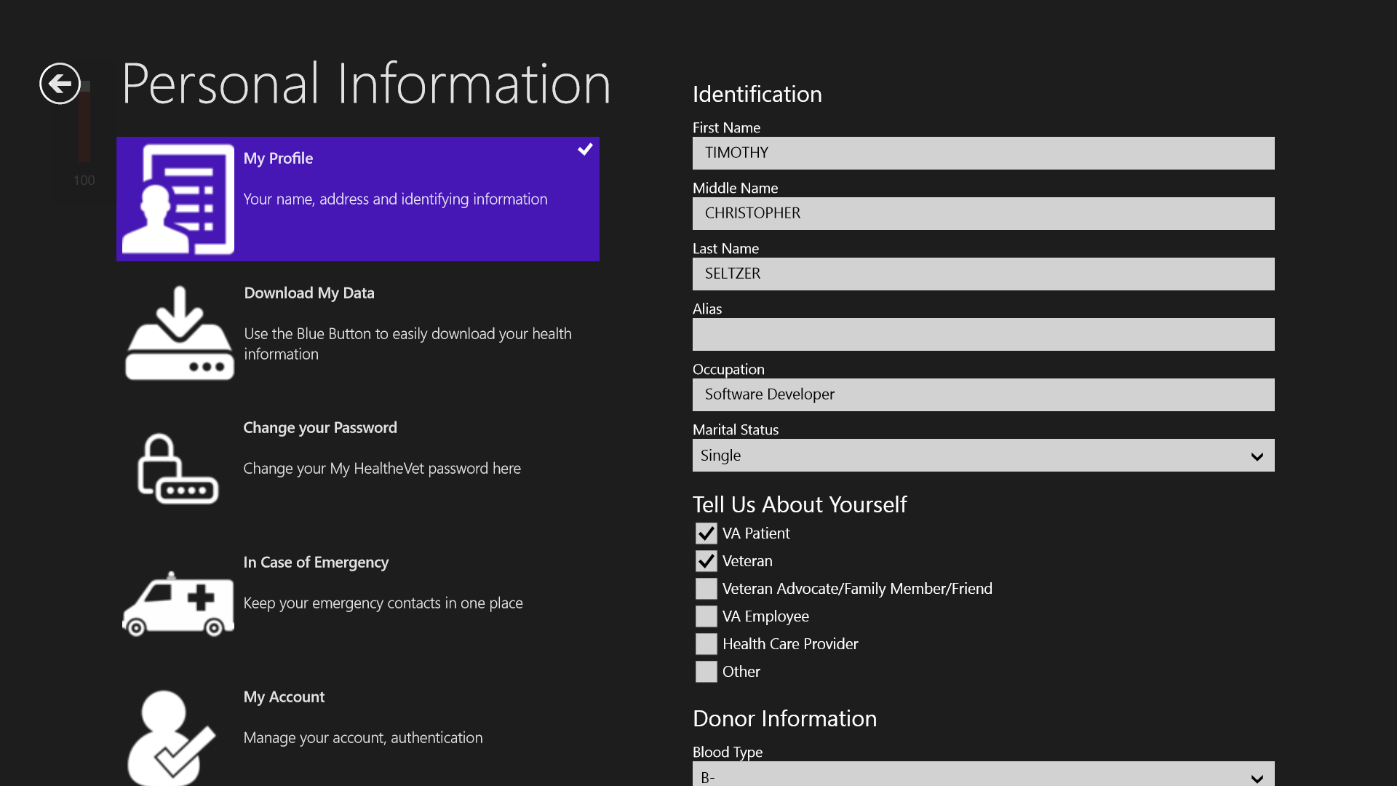Screen dimensions: 1397x786
Task: Open the Marital Status dropdown
Action: 983,456
